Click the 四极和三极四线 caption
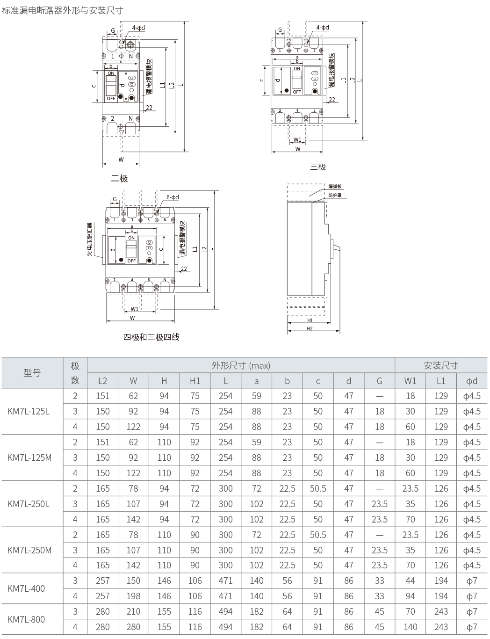490x639 pixels. point(151,337)
